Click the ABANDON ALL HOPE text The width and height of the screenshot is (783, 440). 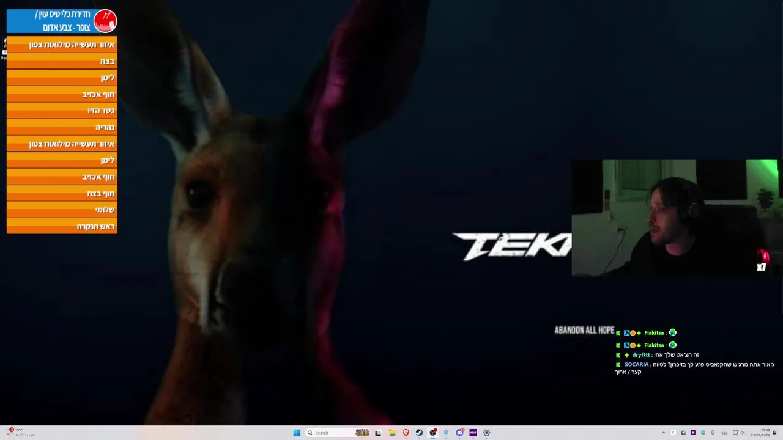(584, 330)
